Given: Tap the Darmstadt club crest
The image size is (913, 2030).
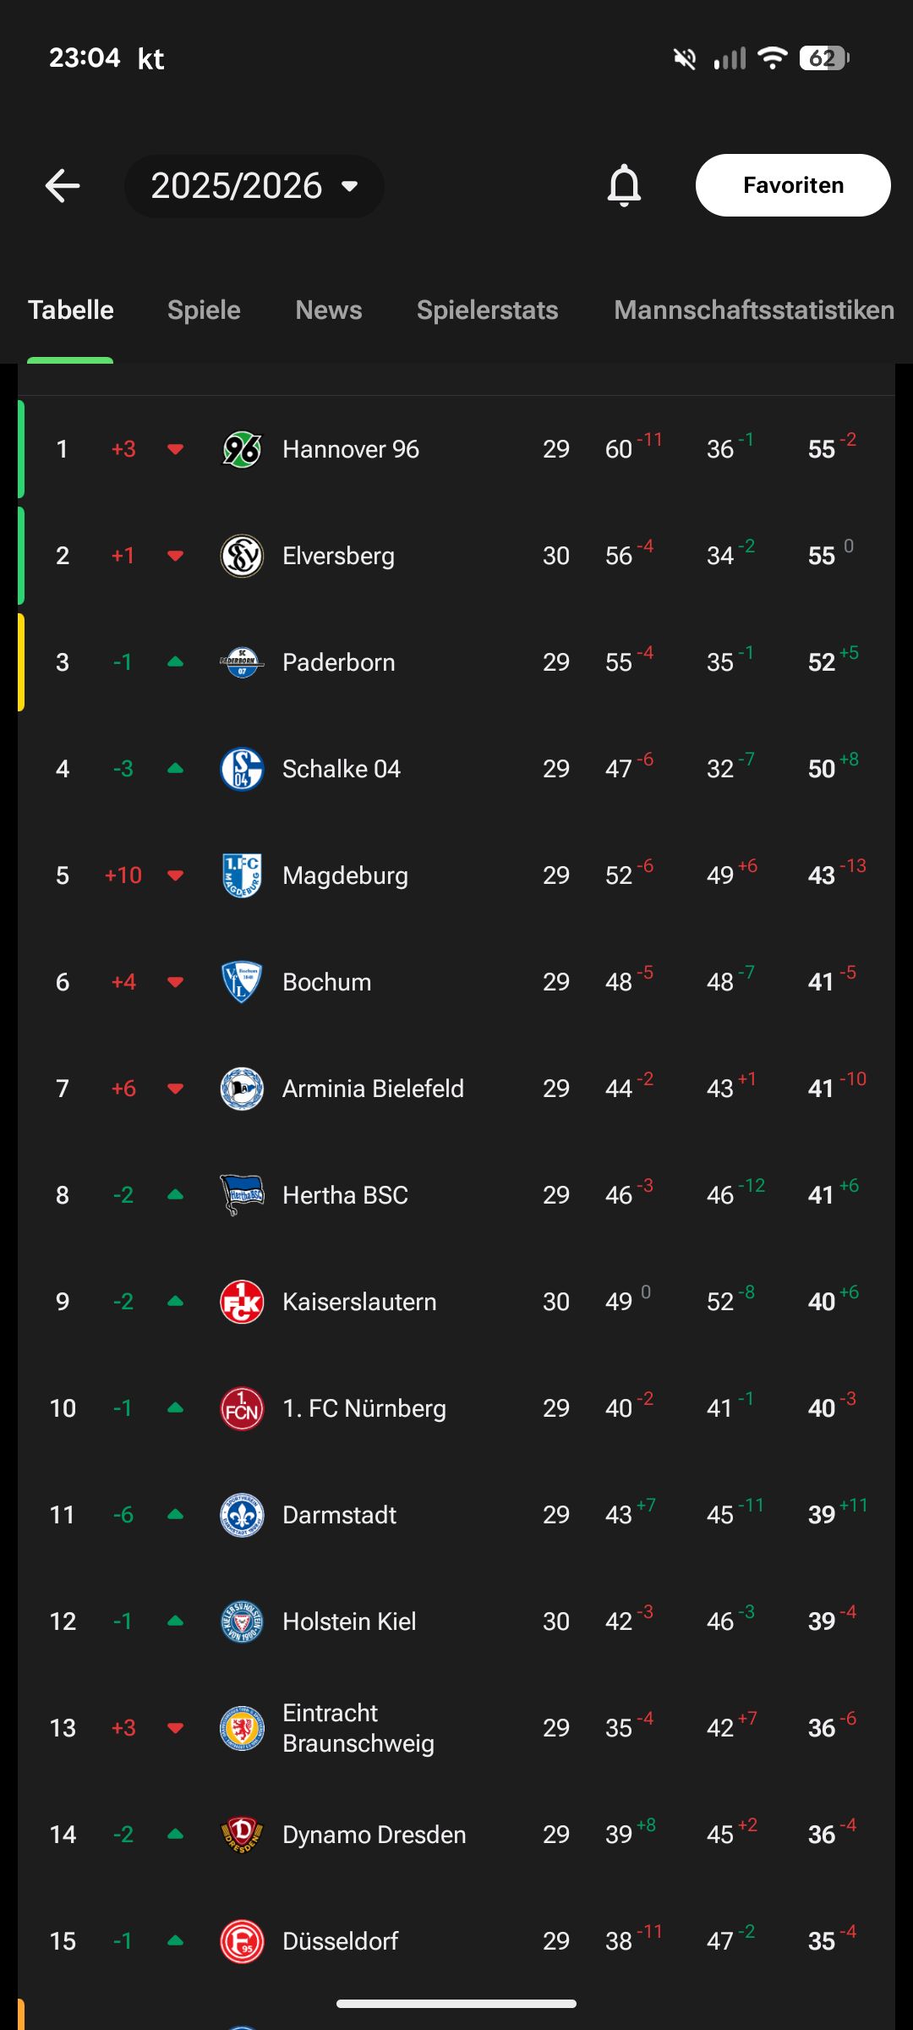Looking at the screenshot, I should 242,1515.
